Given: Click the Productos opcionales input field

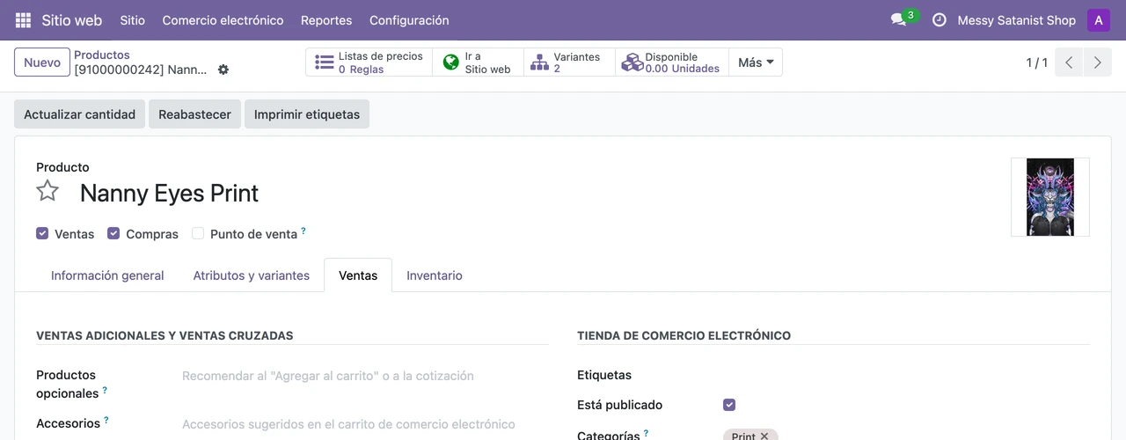Looking at the screenshot, I should (365, 376).
